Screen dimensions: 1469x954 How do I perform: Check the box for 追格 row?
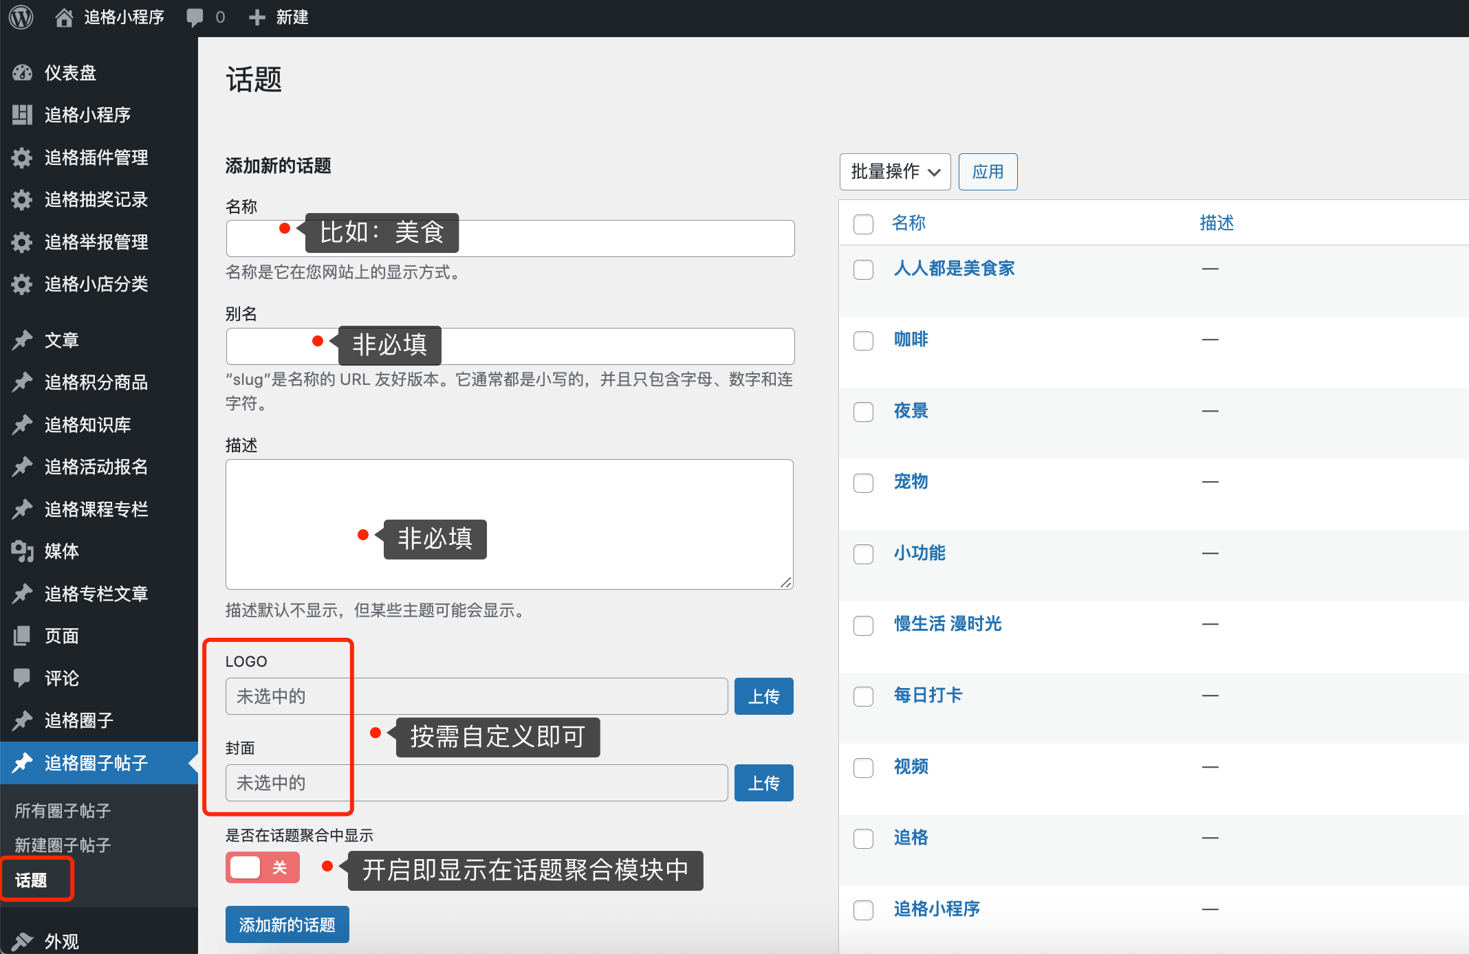coord(863,839)
